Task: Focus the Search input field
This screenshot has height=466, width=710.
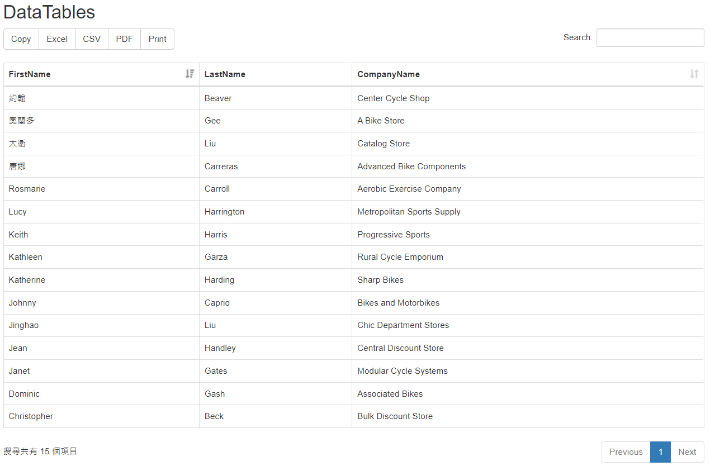Action: tap(650, 38)
